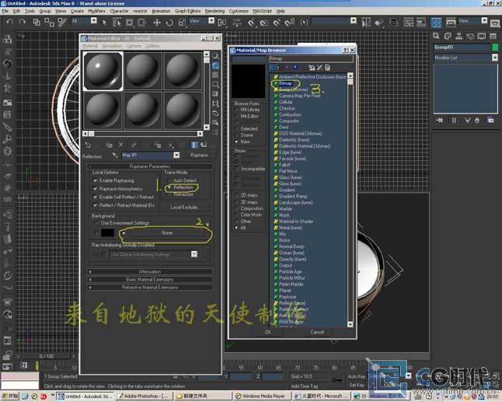
Task: Click Delete From Library icon in Map Browser
Action: tap(319, 68)
